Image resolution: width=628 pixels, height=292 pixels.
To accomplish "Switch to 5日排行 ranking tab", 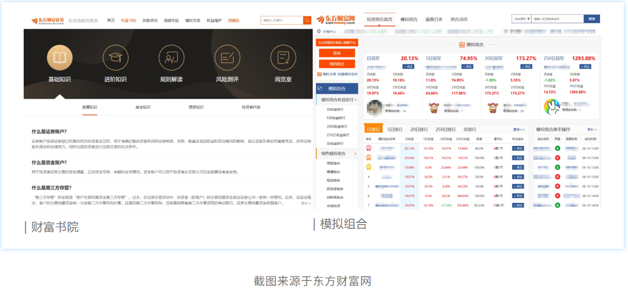I will point(395,130).
